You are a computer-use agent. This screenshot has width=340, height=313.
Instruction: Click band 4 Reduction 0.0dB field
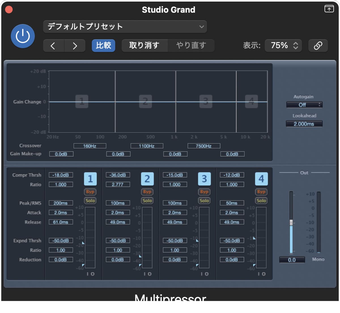[x=232, y=260]
